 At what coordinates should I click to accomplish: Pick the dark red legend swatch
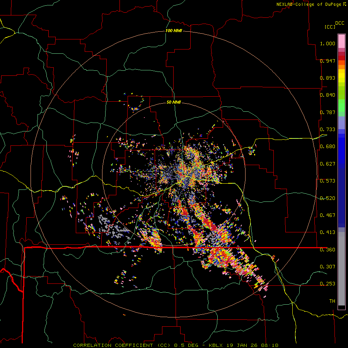pos(341,58)
